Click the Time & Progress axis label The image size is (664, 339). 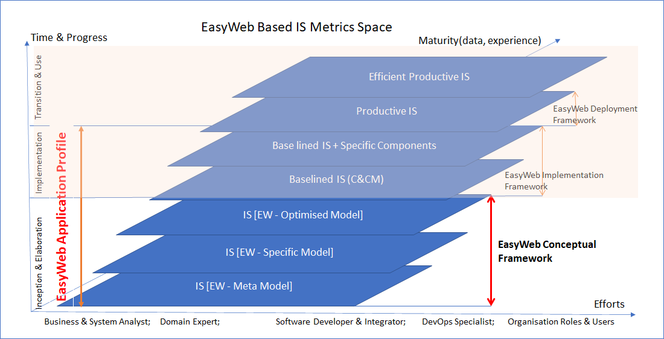point(69,37)
